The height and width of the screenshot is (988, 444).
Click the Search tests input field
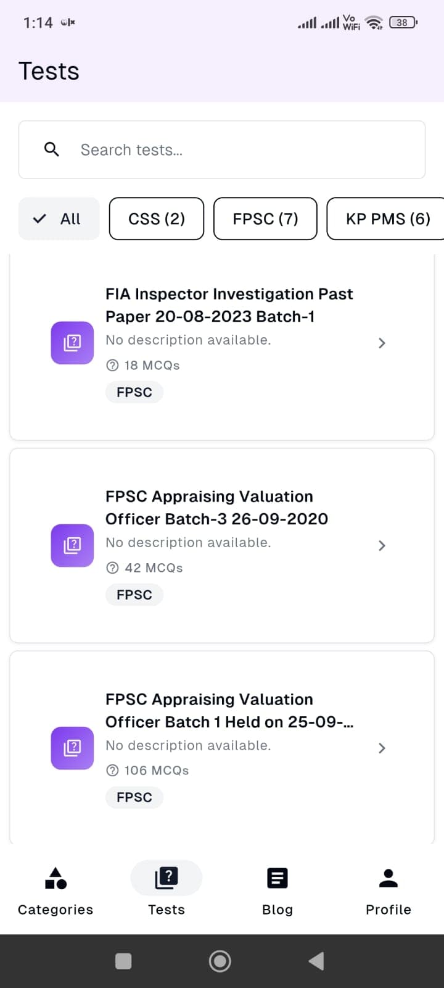click(247, 150)
